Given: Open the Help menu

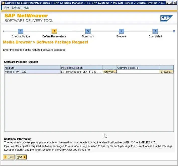Looking at the screenshot, I should tap(26, 8).
